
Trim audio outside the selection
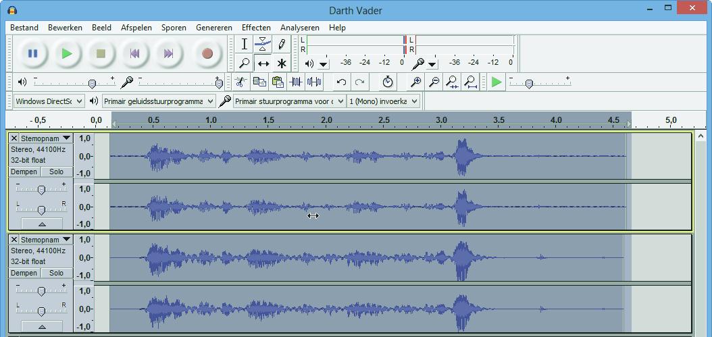click(x=296, y=82)
